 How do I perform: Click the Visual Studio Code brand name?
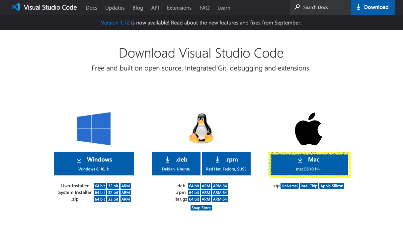[50, 7]
